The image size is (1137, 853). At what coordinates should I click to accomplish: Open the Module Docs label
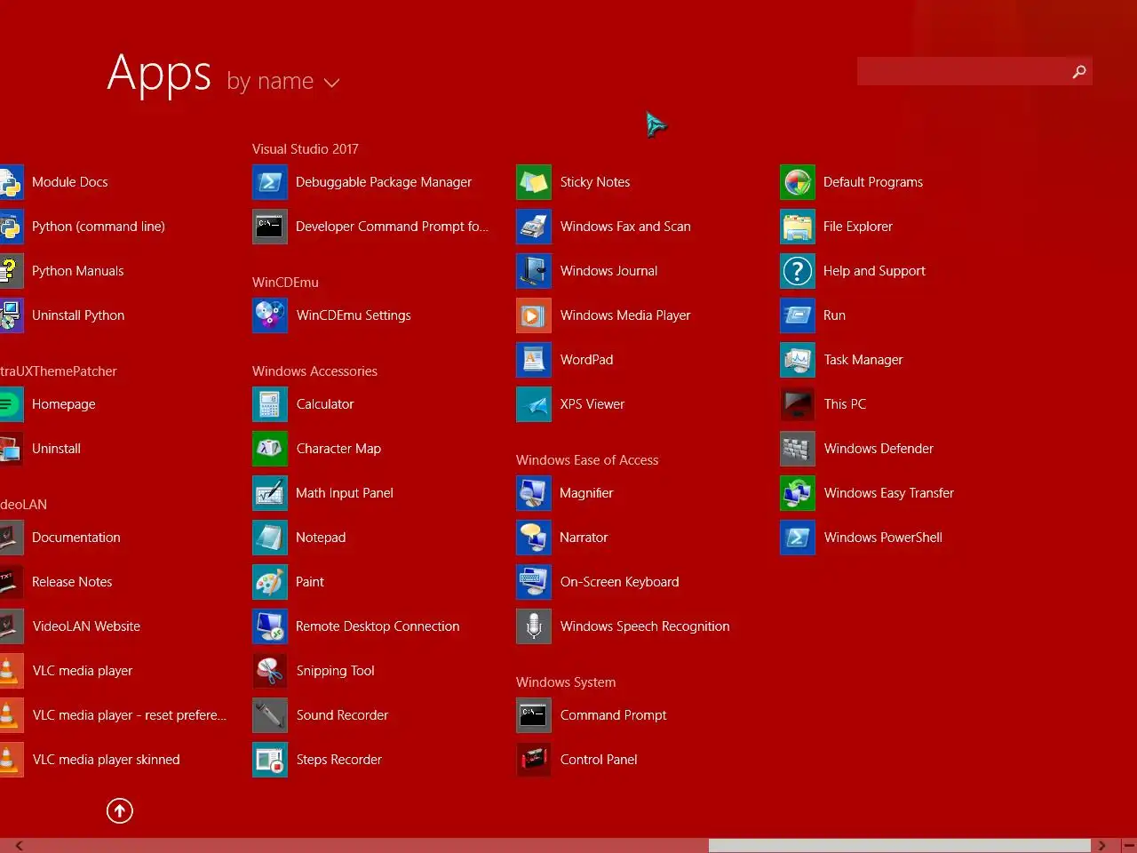tap(70, 182)
